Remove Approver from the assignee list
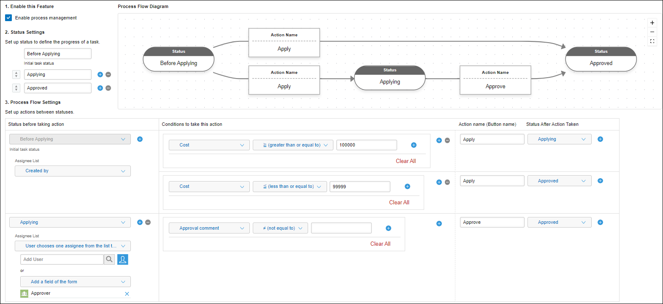Image resolution: width=663 pixels, height=304 pixels. [127, 293]
